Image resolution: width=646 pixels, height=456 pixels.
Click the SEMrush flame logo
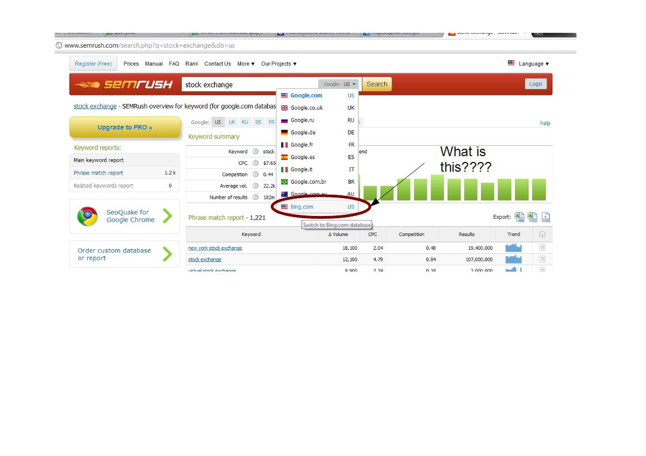tap(124, 84)
